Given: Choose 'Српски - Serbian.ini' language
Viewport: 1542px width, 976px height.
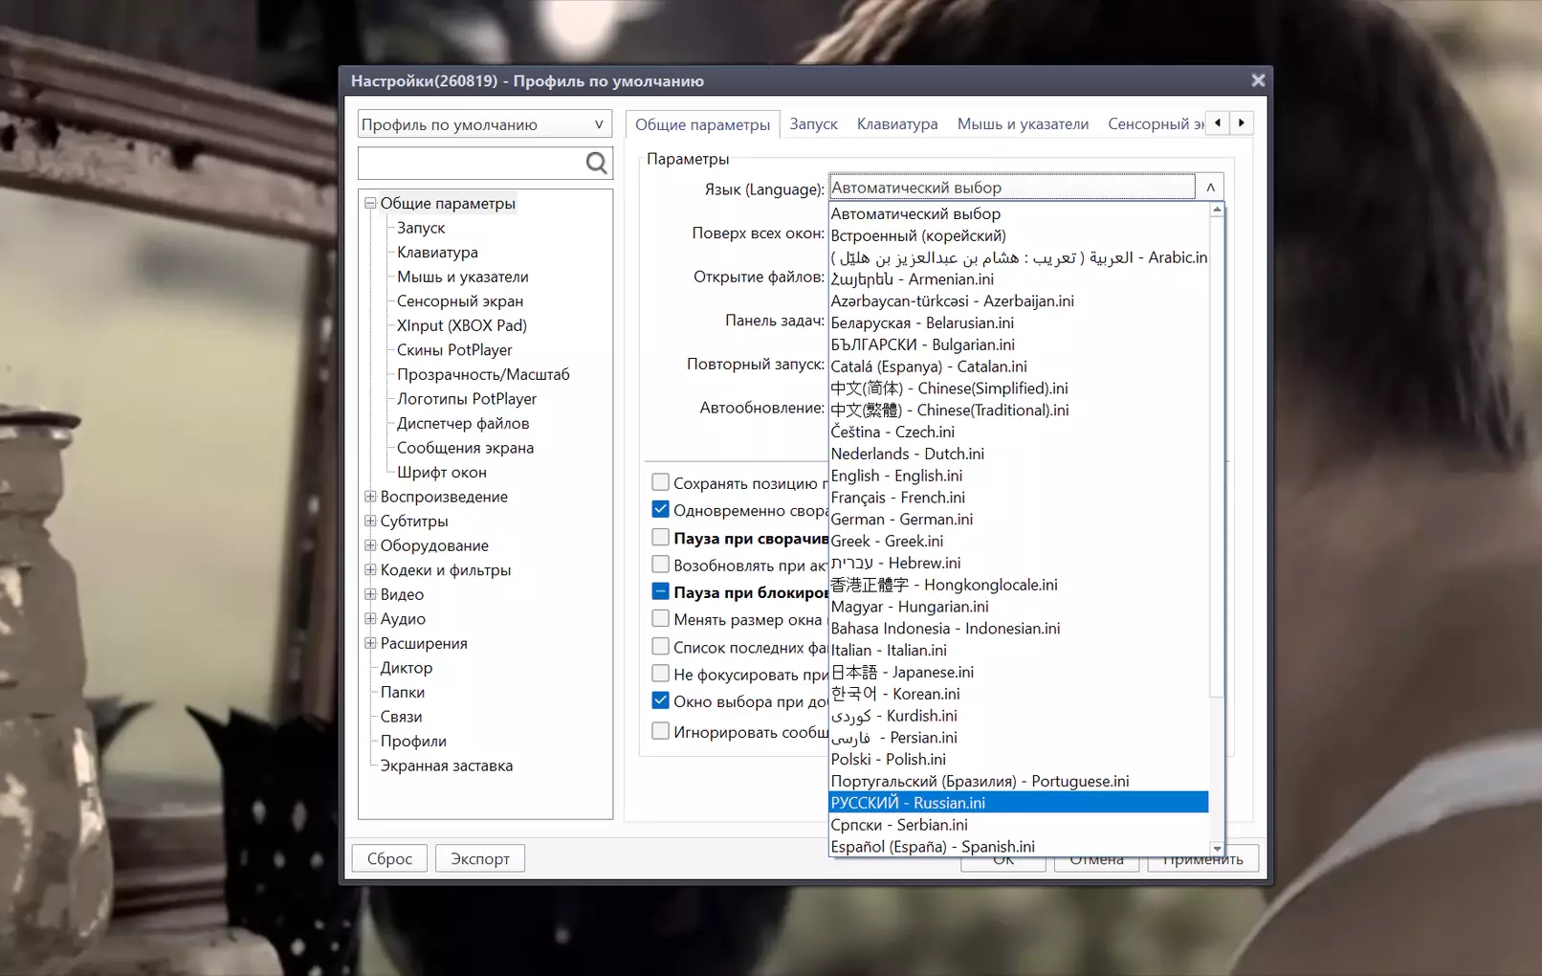Looking at the screenshot, I should point(1019,825).
